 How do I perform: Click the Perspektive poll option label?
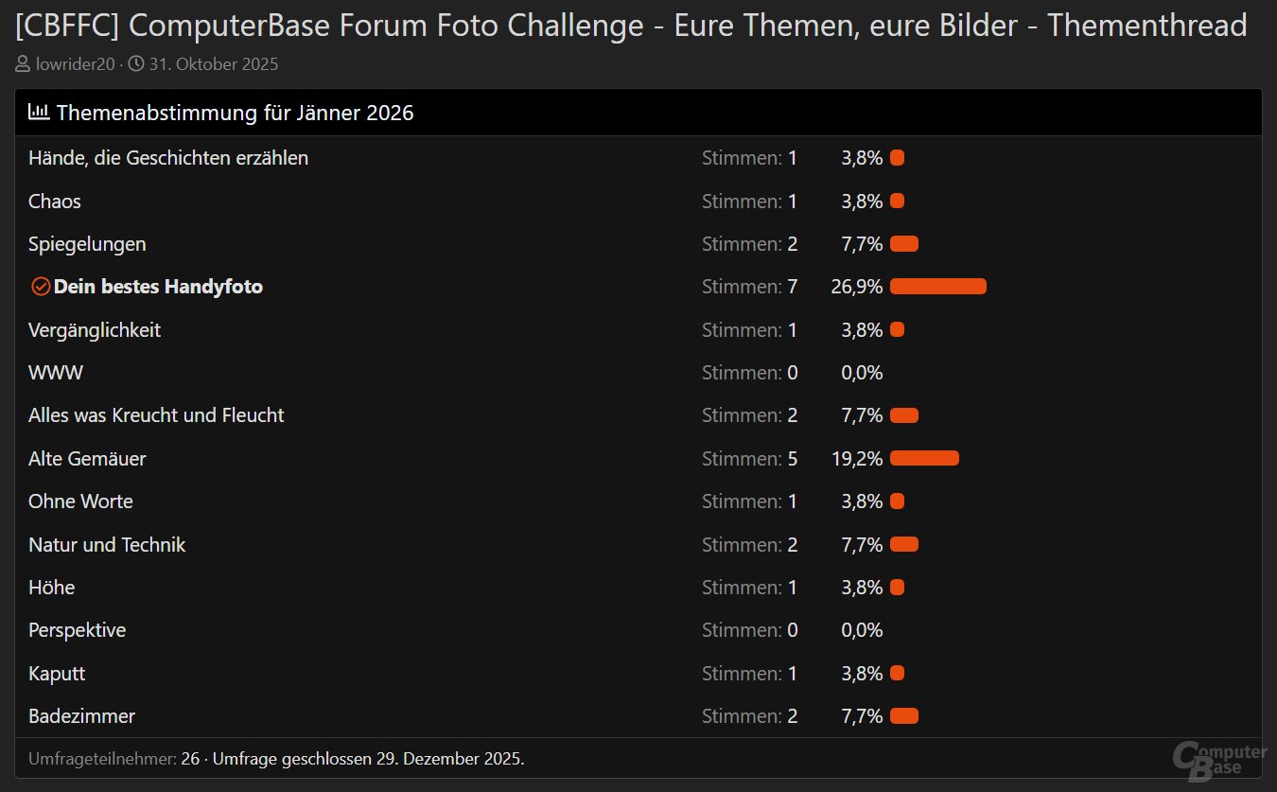(x=77, y=630)
